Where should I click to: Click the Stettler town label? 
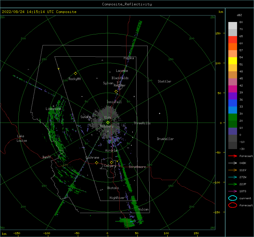point(165,81)
